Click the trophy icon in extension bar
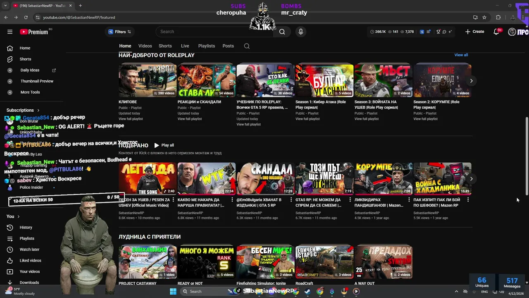Screen dimensions: 529x298 [438, 31]
